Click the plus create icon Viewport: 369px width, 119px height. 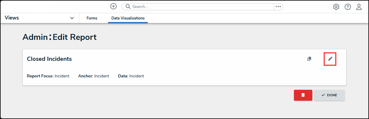pyautogui.click(x=113, y=6)
